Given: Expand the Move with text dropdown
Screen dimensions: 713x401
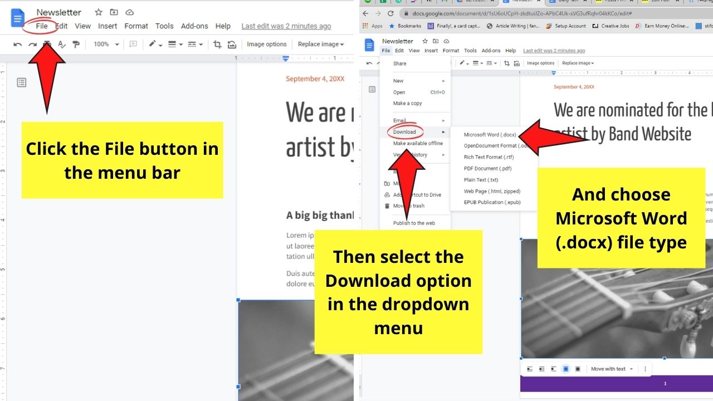Looking at the screenshot, I should (613, 369).
